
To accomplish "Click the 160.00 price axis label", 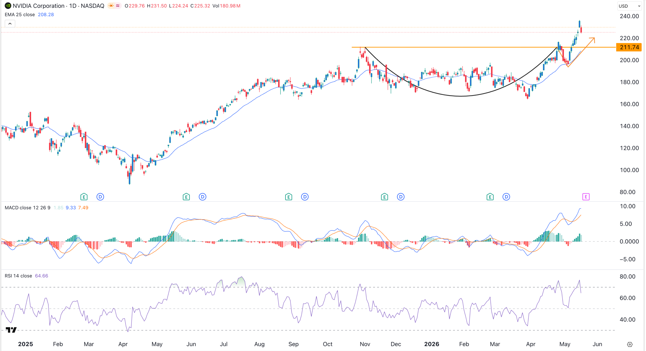I will point(629,104).
